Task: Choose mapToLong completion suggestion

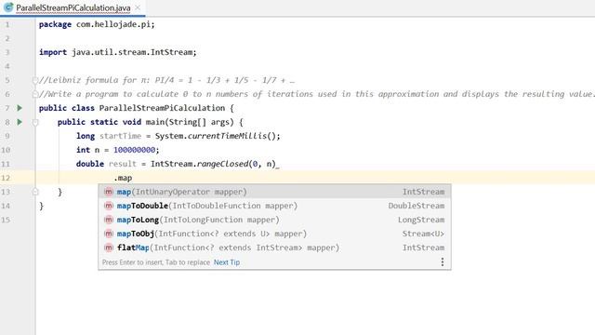Action: coord(275,220)
